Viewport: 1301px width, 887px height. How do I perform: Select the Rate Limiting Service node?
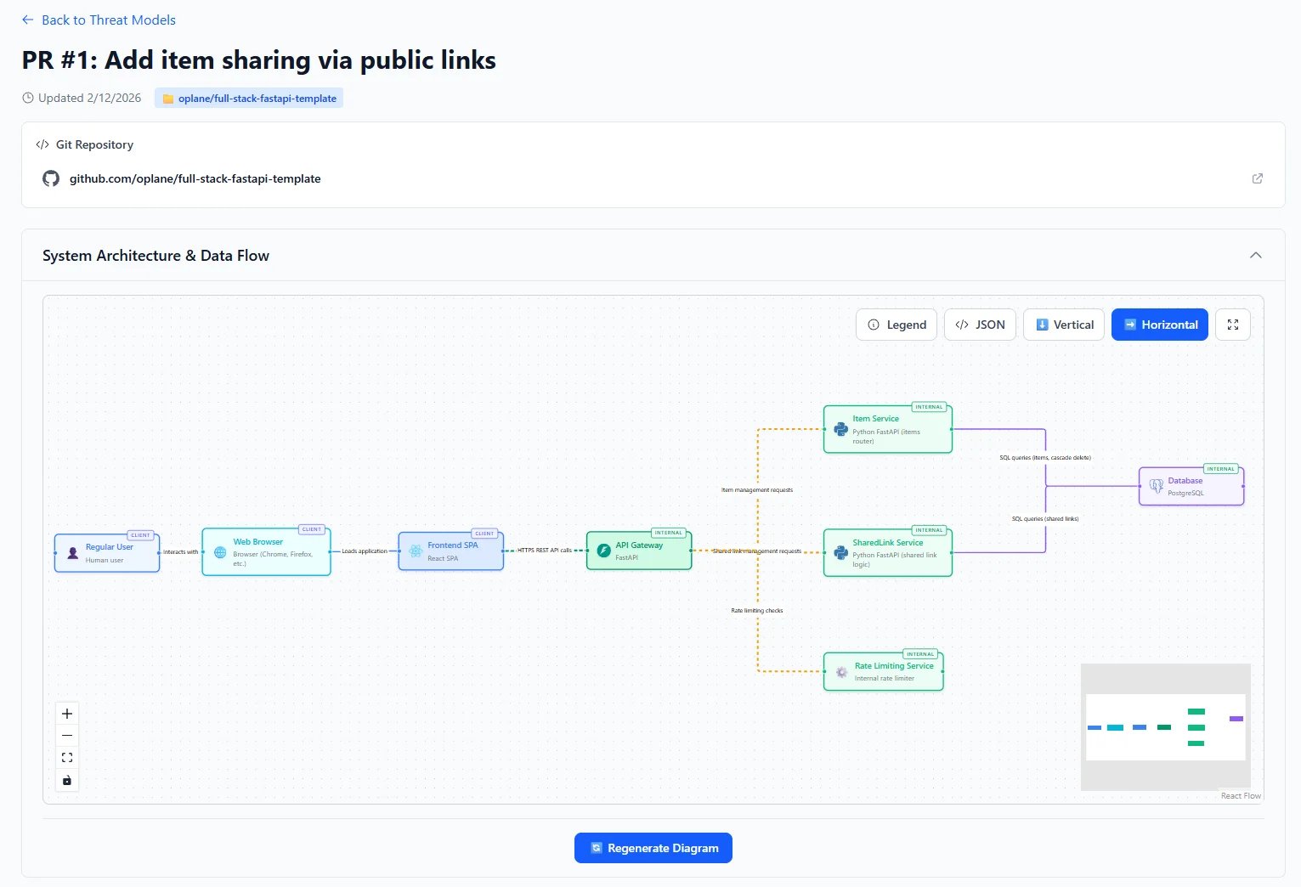[884, 671]
